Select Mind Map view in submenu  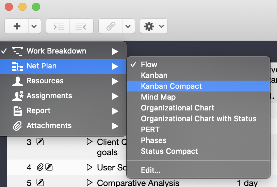point(158,97)
